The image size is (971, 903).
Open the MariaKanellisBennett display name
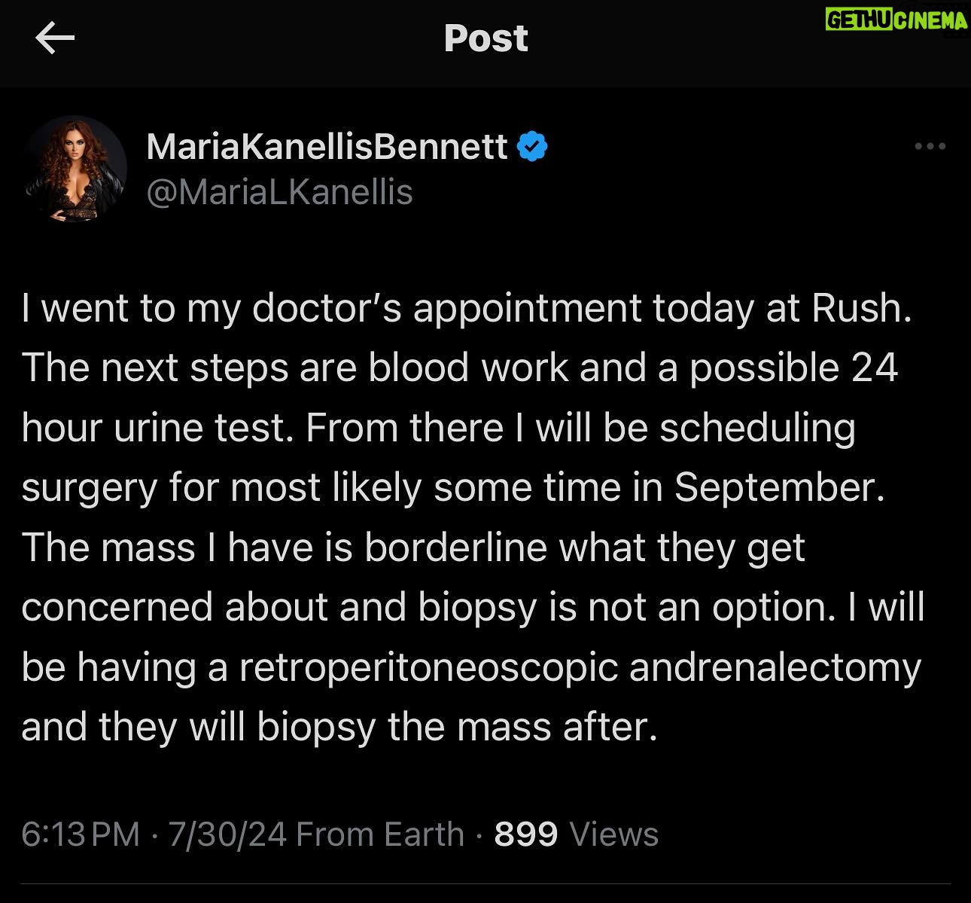327,146
